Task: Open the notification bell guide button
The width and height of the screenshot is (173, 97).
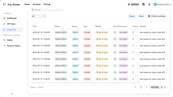Action: pyautogui.click(x=133, y=5)
